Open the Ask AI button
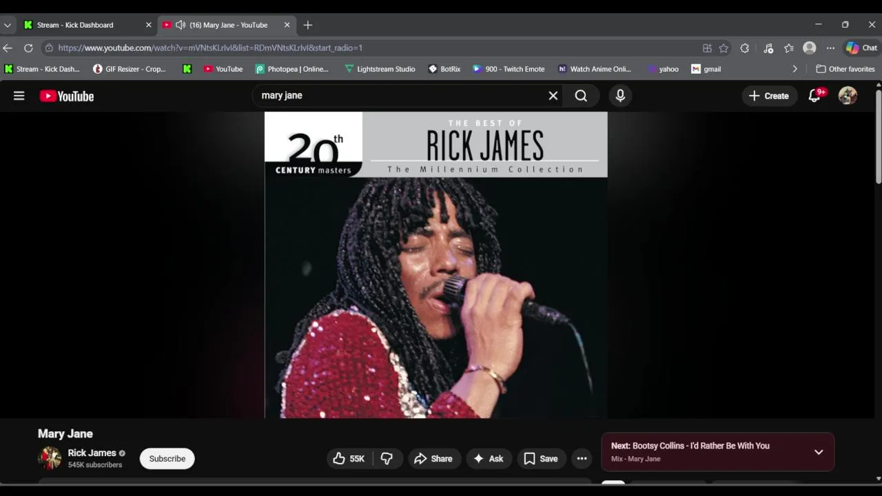 pyautogui.click(x=488, y=459)
